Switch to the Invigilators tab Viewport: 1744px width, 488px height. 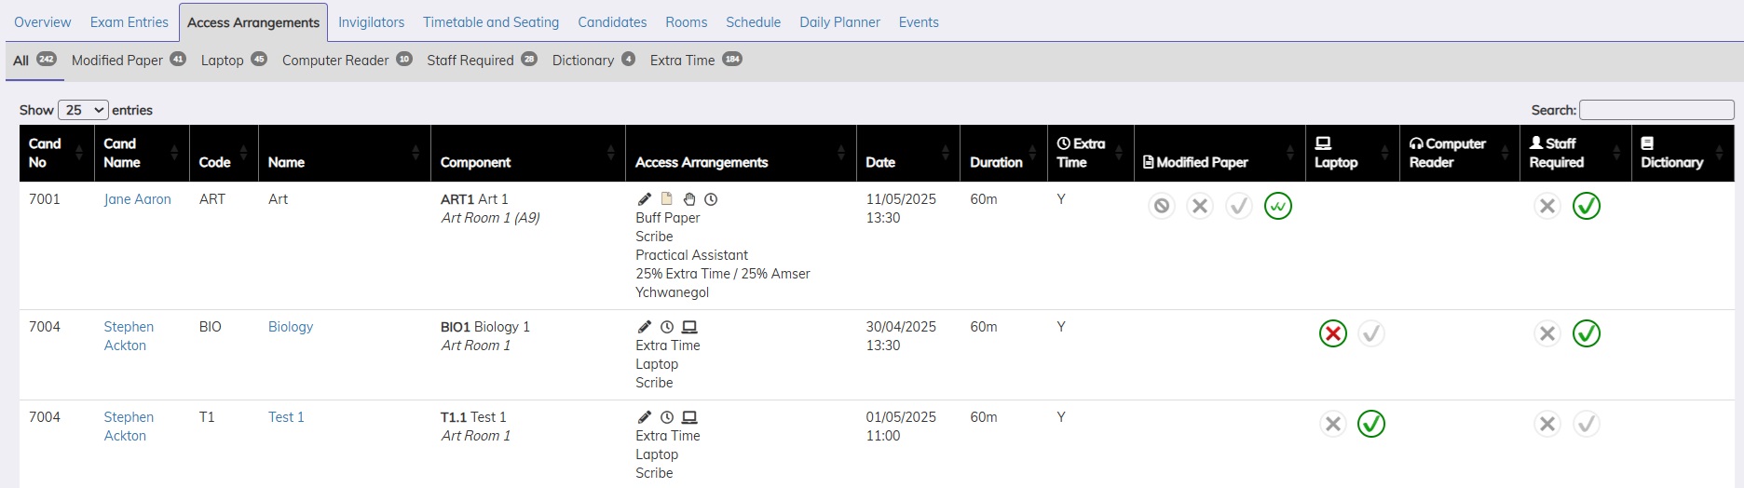pos(371,22)
